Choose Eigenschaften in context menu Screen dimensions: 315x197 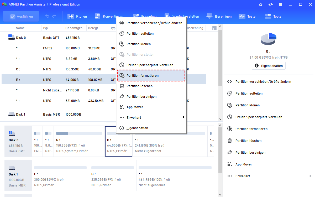(151, 128)
